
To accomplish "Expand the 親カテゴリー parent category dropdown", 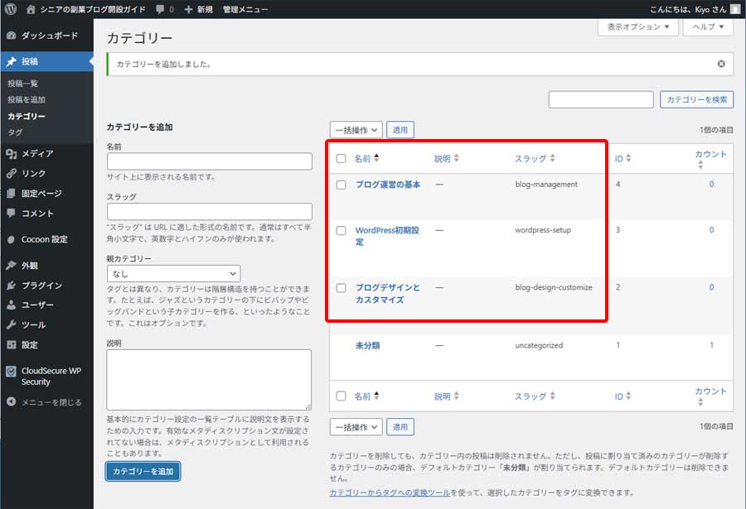I will click(x=173, y=273).
